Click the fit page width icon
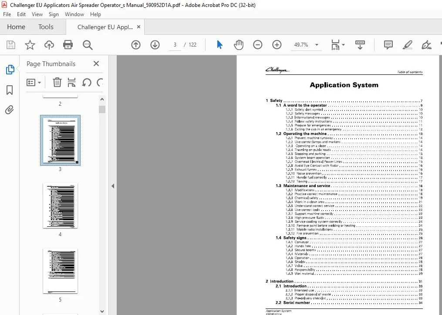Viewport: 442px width, 315px height. (x=335, y=45)
